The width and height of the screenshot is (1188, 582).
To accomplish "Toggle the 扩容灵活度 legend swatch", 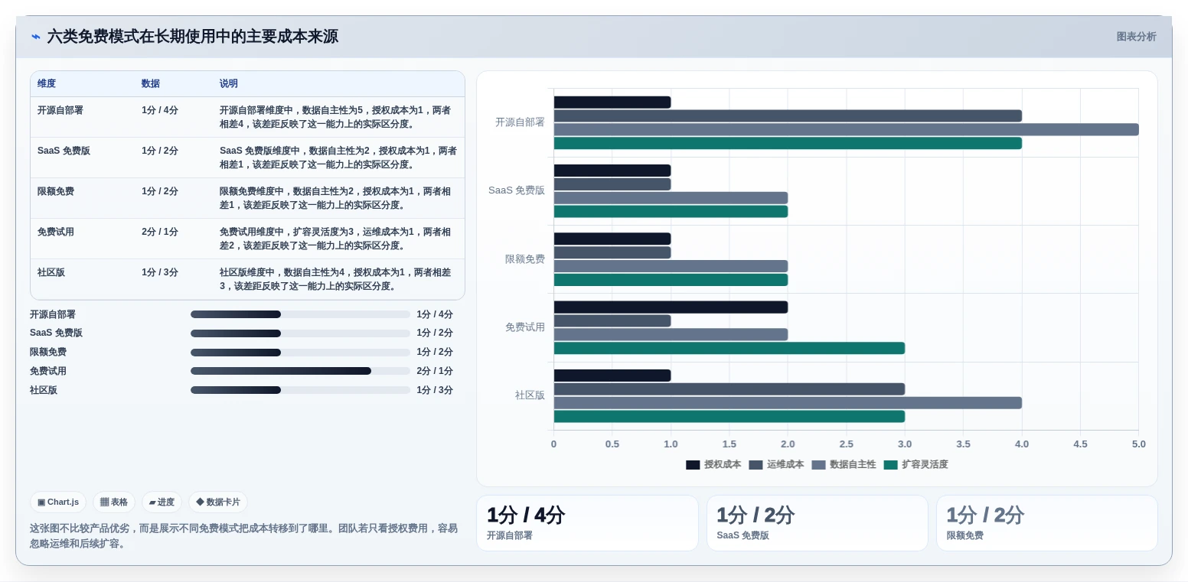I will coord(890,465).
